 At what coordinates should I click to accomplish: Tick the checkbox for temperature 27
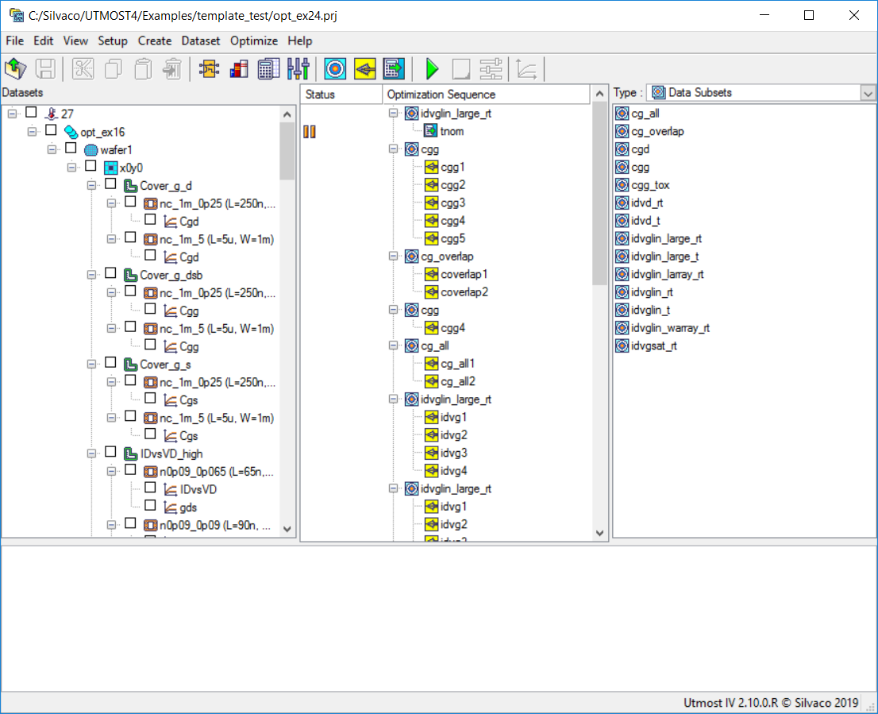click(32, 113)
